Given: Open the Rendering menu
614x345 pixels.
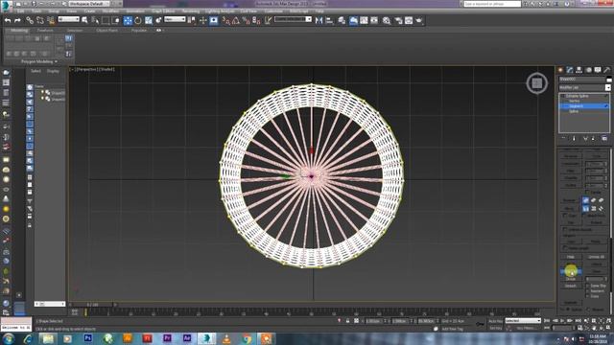Looking at the screenshot, I should (191, 11).
